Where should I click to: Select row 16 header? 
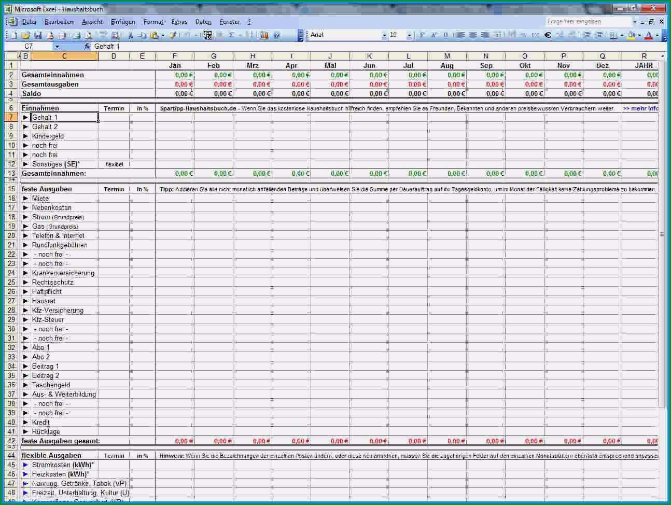[x=11, y=198]
